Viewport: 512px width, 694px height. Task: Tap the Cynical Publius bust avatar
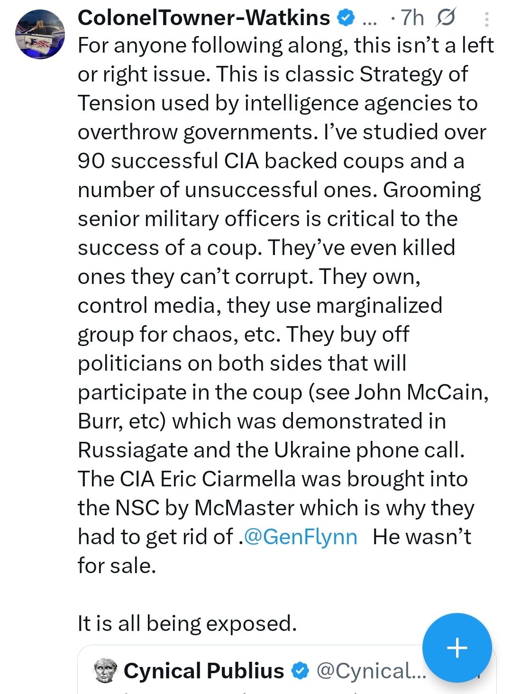(106, 670)
